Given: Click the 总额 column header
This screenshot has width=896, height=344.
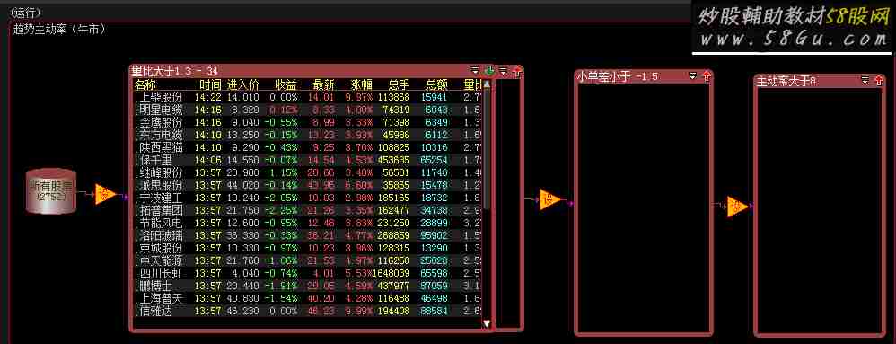Looking at the screenshot, I should point(437,85).
